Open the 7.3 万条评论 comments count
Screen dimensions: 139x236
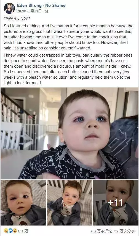coord(101,231)
